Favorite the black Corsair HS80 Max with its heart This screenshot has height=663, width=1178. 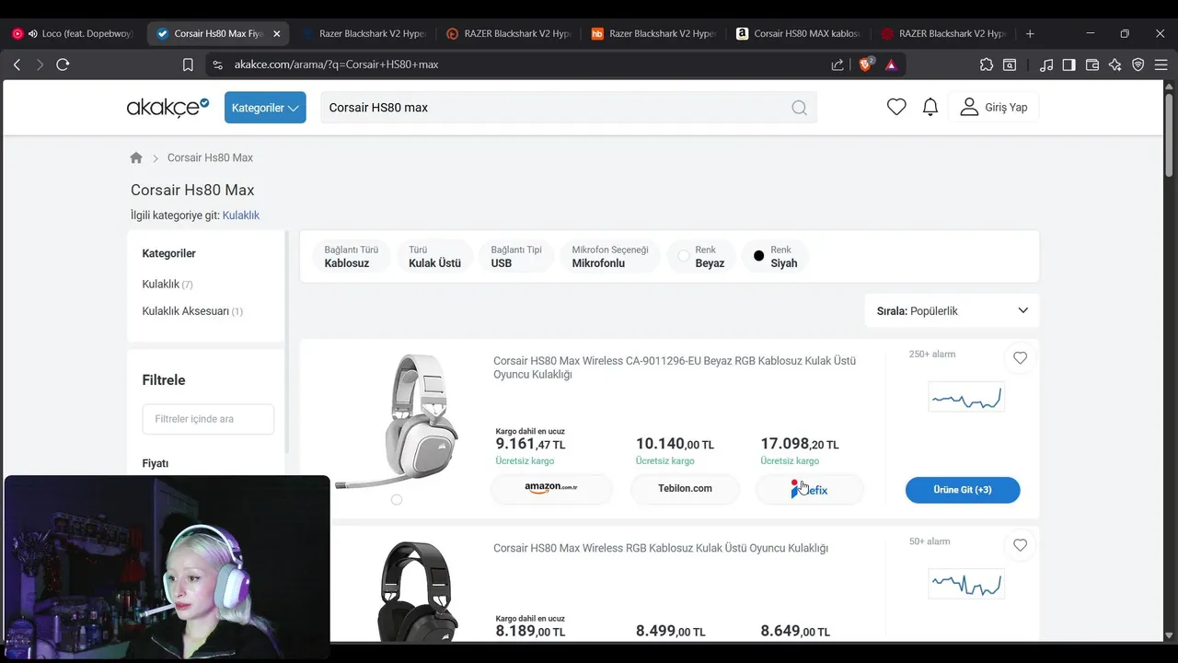pyautogui.click(x=1020, y=545)
